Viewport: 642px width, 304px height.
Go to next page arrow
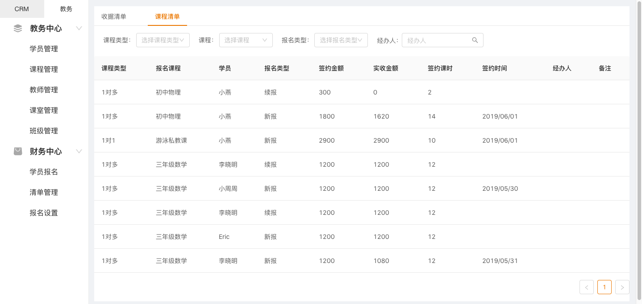tap(622, 287)
